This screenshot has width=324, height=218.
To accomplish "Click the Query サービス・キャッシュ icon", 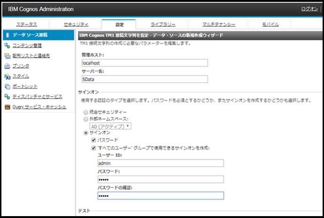I will click(7, 107).
